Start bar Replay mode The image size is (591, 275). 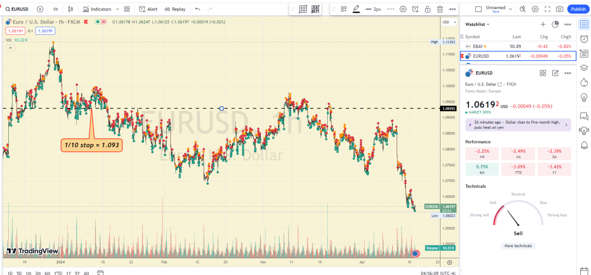[175, 9]
